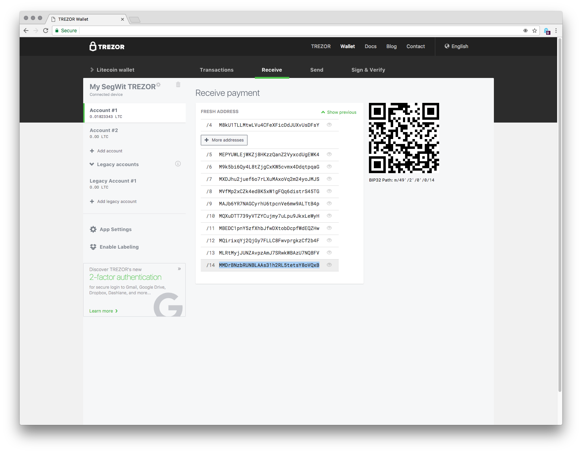Click the Dropbox icon for Enable Labeling

click(93, 247)
